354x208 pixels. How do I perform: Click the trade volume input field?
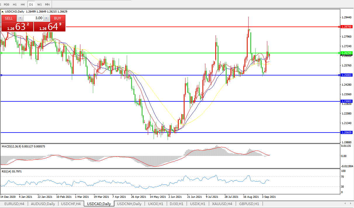click(x=33, y=18)
